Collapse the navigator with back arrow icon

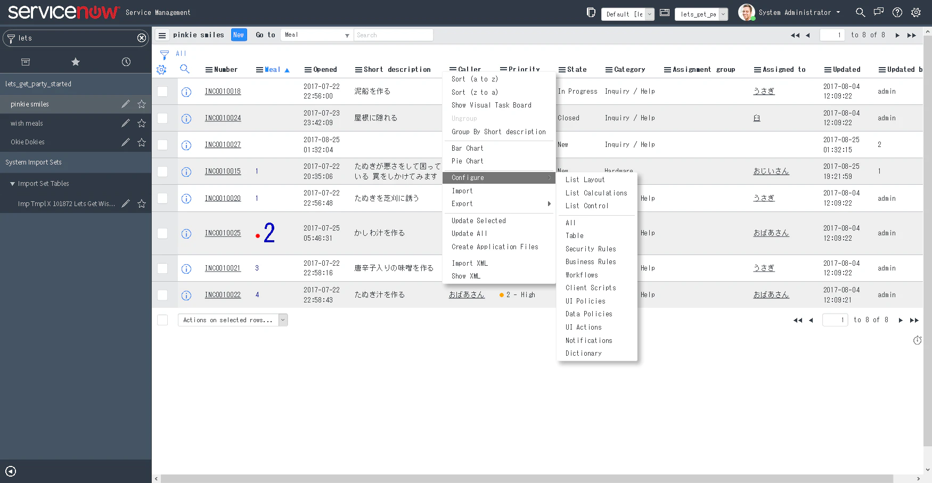click(11, 471)
